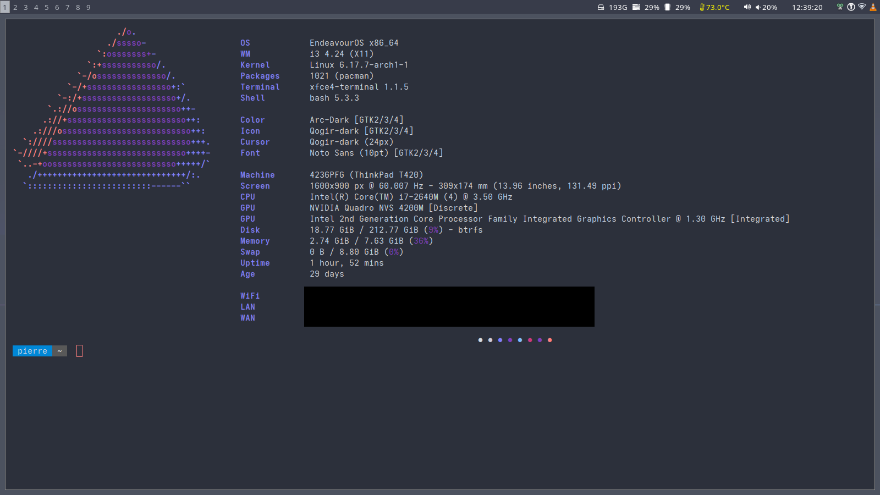Click the VLC cone tray icon
Screen dimensions: 880x495
(x=873, y=7)
